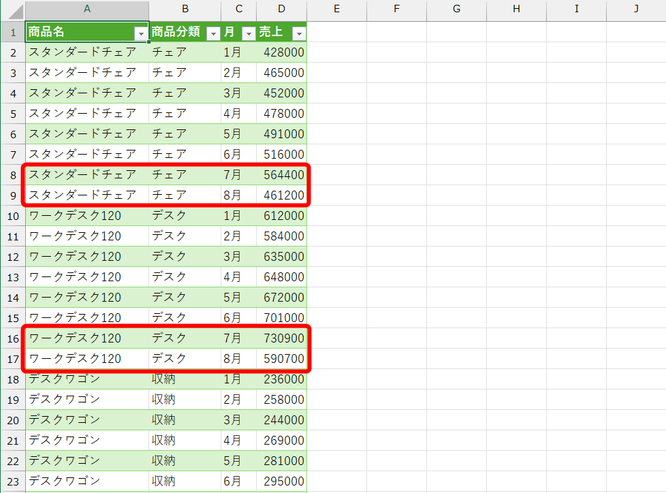
Task: Click the select-all corner triangle
Action: [x=15, y=12]
